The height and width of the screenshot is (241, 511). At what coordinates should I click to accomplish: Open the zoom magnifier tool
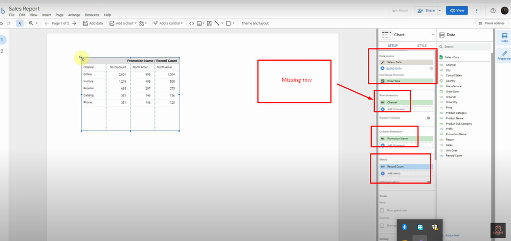[31, 23]
